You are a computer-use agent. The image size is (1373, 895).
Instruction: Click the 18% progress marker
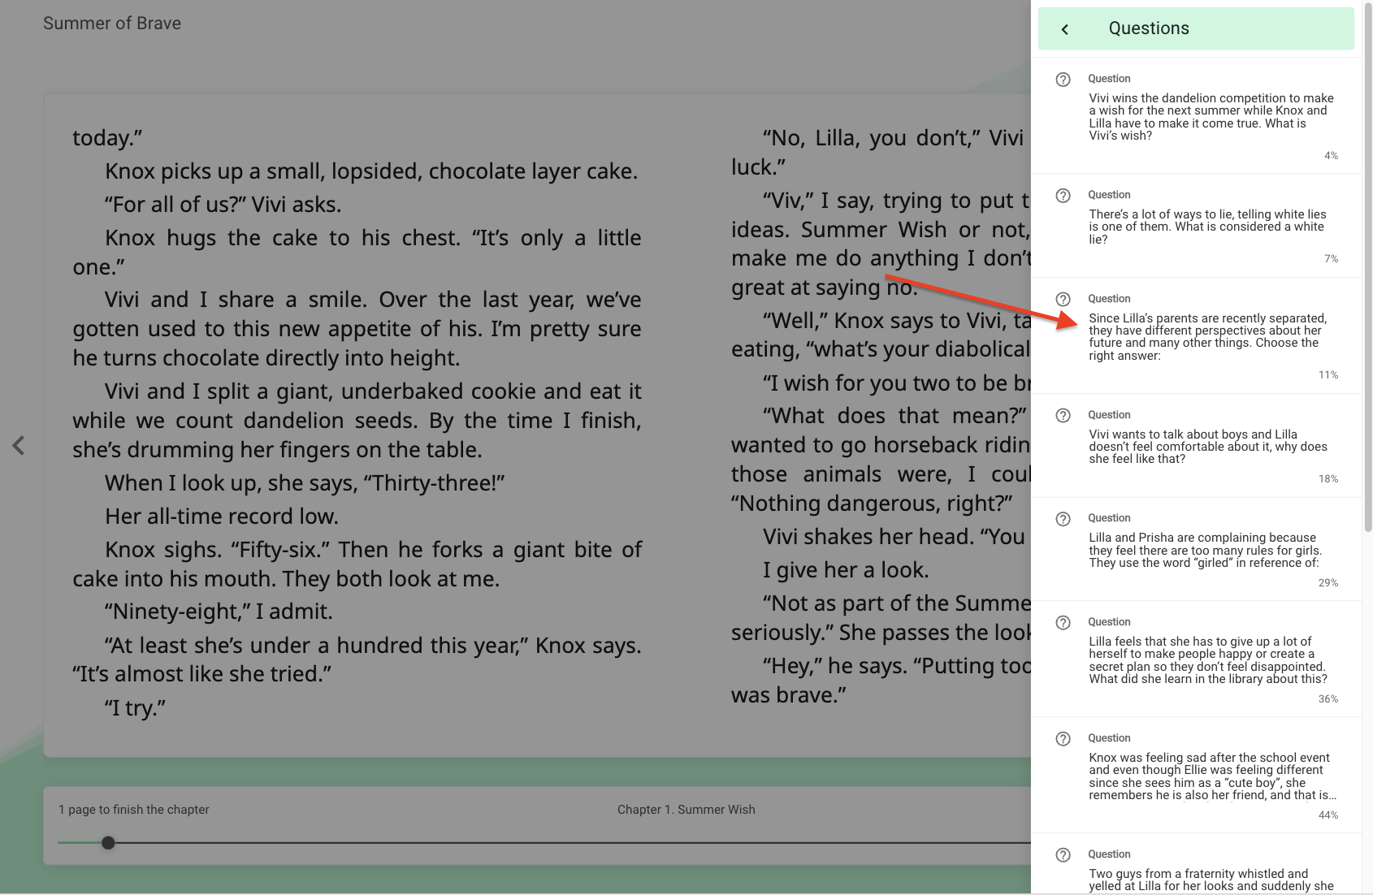[1328, 479]
